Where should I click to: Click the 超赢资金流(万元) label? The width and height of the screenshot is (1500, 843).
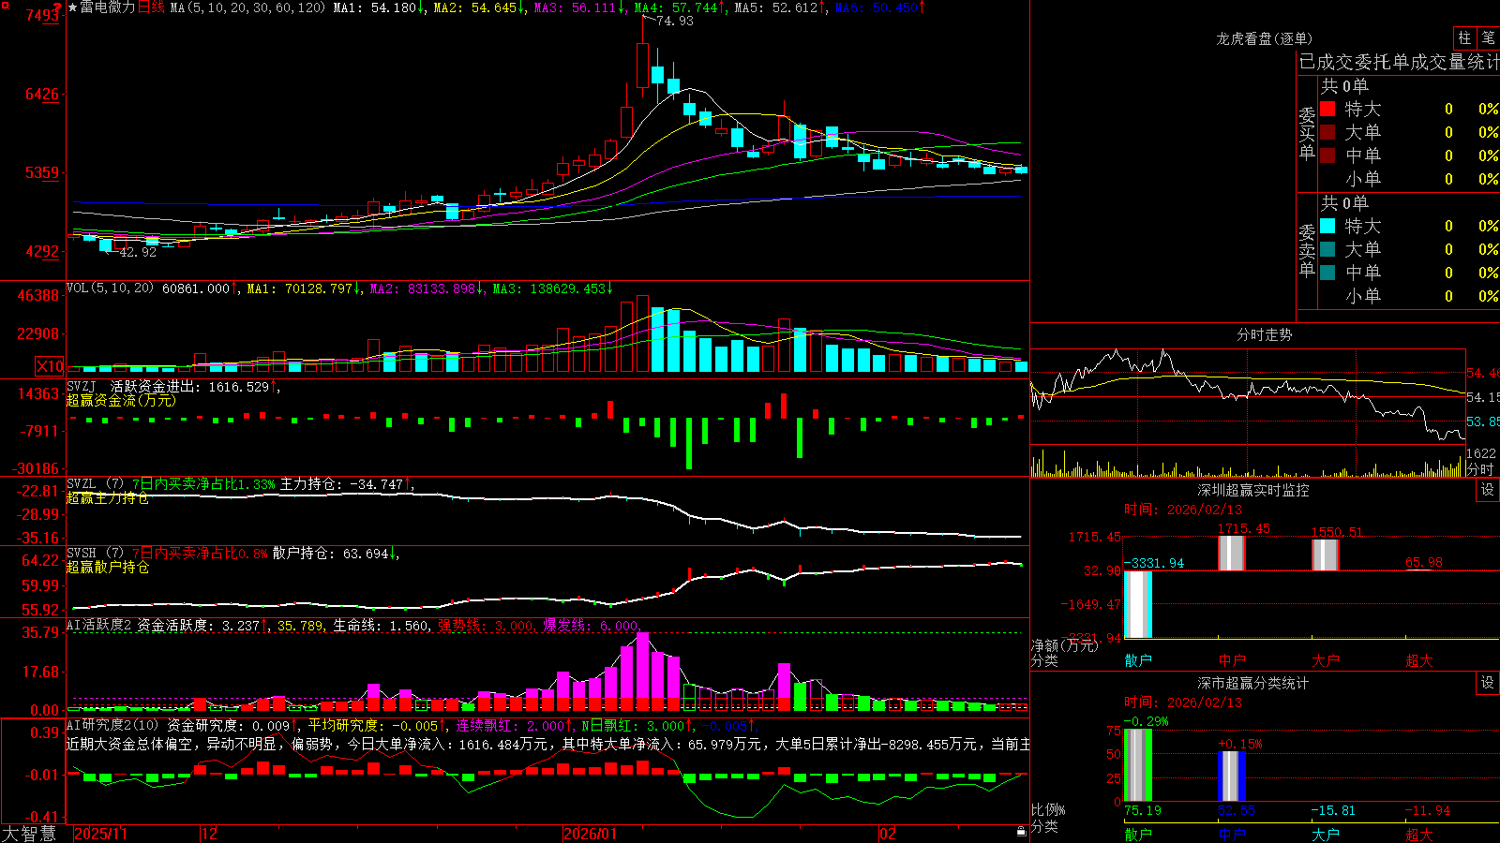pyautogui.click(x=121, y=401)
